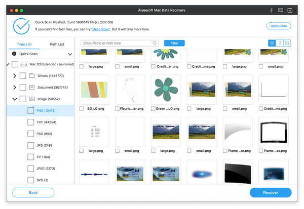Enable the JPEG (1273) checkbox
304x209 pixels.
[30, 169]
